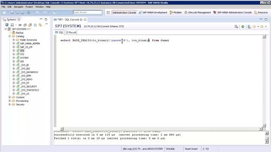Open the Help menu
The width and height of the screenshot is (271, 152).
pyautogui.click(x=48, y=7)
